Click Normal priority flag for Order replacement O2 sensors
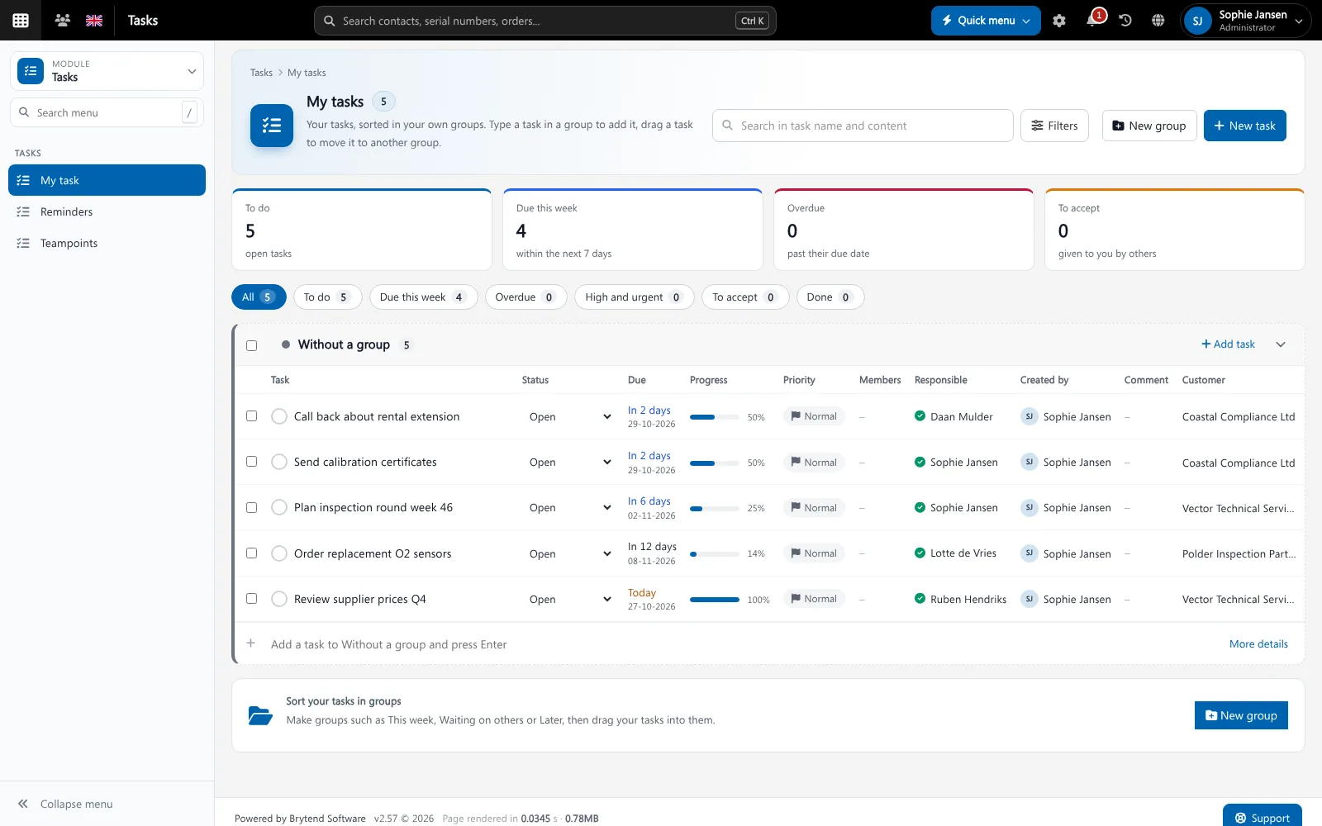 (814, 553)
